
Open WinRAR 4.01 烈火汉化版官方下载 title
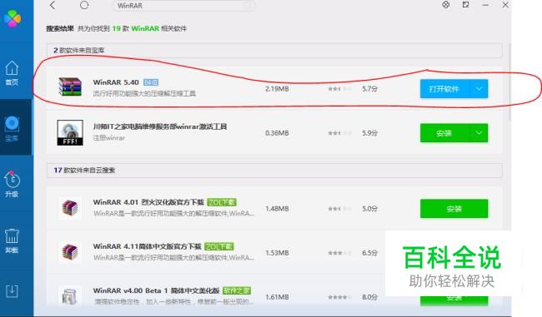pos(148,202)
